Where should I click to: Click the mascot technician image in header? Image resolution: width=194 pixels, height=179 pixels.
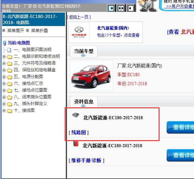147,6
